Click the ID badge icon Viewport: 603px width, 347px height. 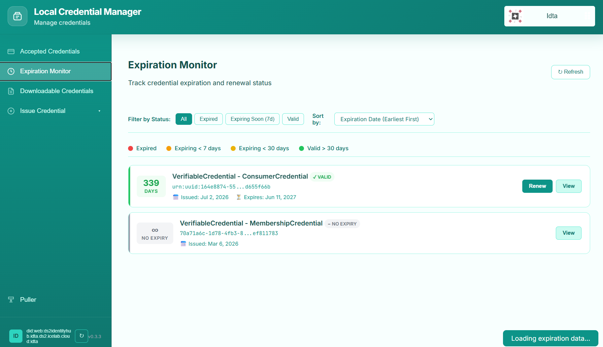16,336
